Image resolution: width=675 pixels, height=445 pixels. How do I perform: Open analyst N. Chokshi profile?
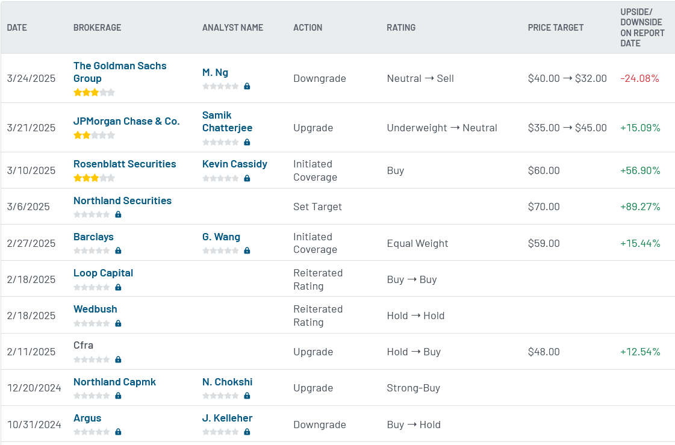(227, 382)
